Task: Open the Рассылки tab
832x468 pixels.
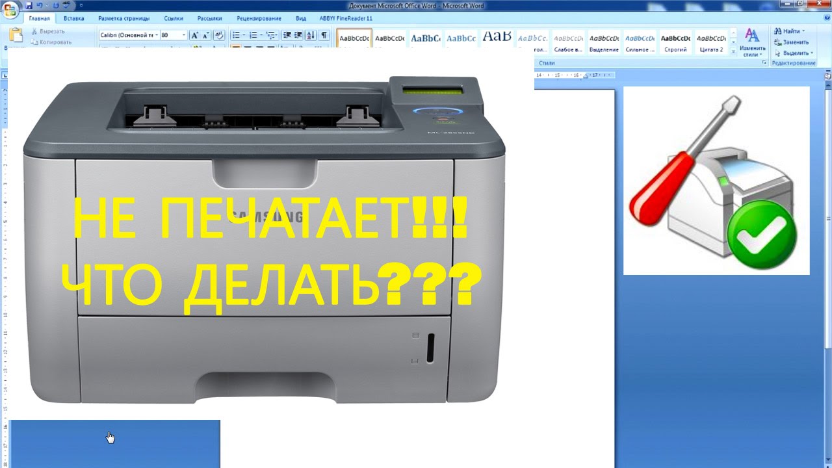Action: (x=209, y=18)
